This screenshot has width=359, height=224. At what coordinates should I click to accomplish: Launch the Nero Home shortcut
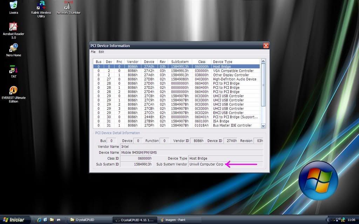tap(13, 48)
